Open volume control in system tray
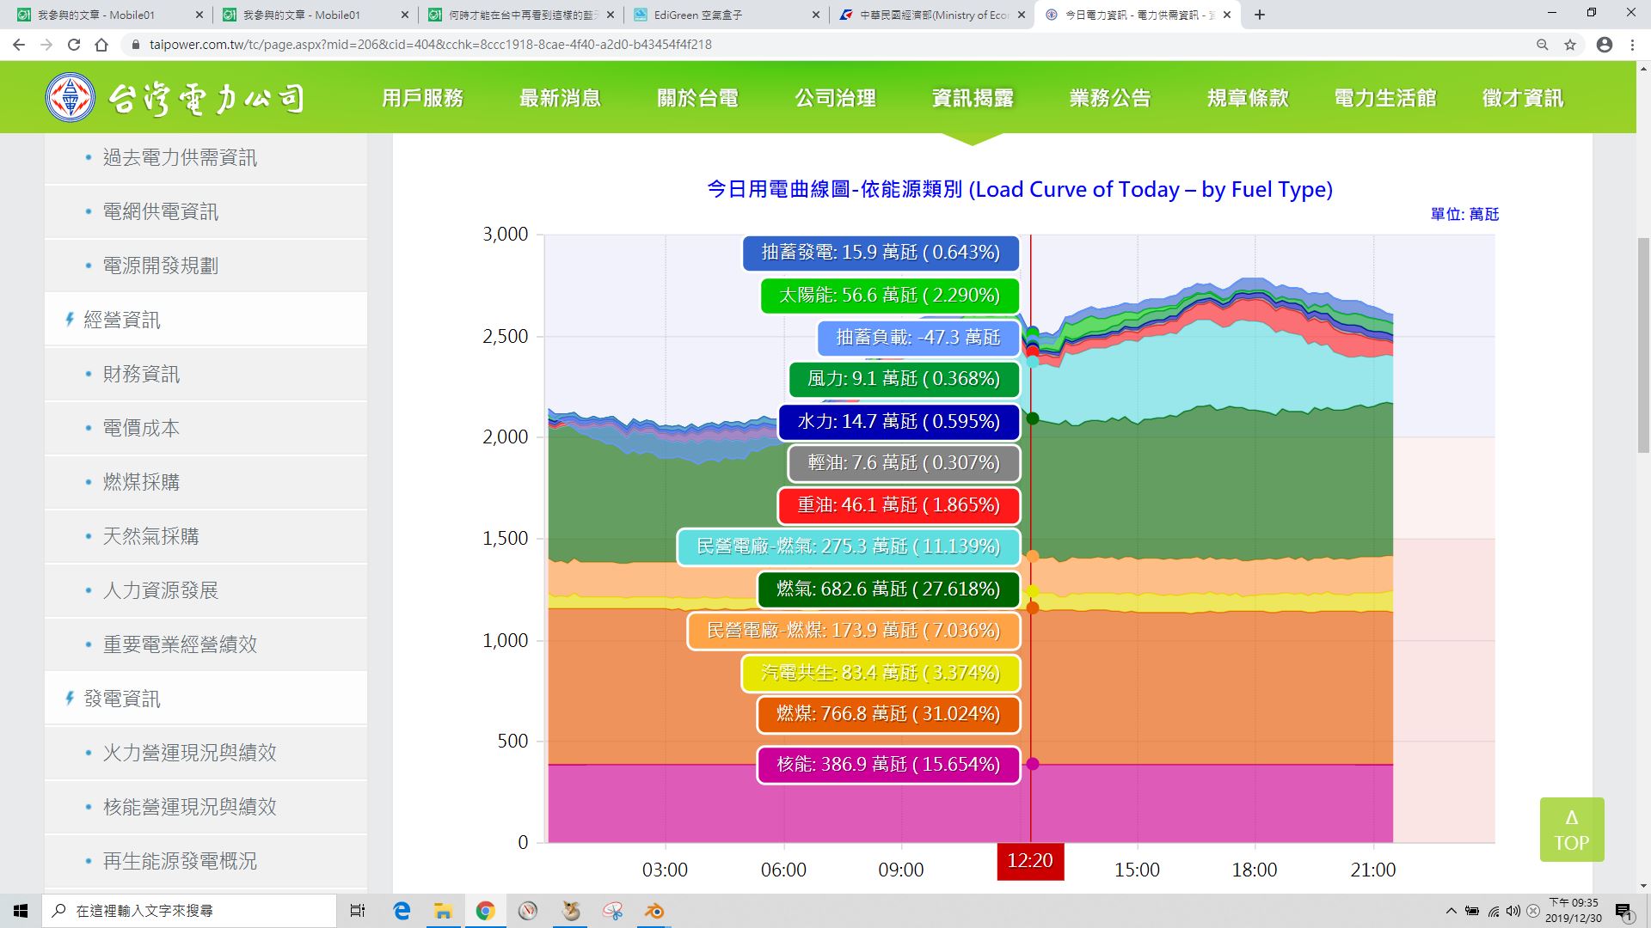The image size is (1651, 928). (x=1513, y=911)
